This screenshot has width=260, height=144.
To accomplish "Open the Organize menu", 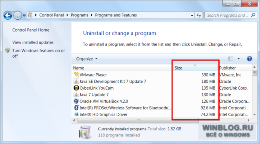I will point(87,59).
